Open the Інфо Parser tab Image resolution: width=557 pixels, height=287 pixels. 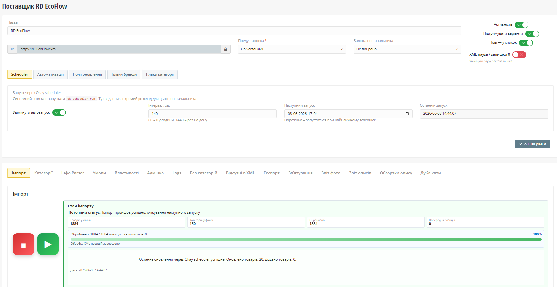[x=73, y=173]
